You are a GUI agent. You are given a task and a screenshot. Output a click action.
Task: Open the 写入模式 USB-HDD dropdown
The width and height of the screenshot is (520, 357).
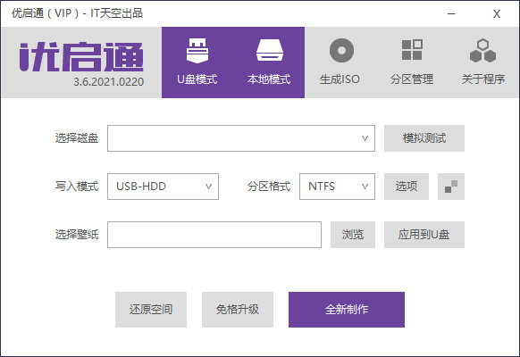tap(163, 187)
